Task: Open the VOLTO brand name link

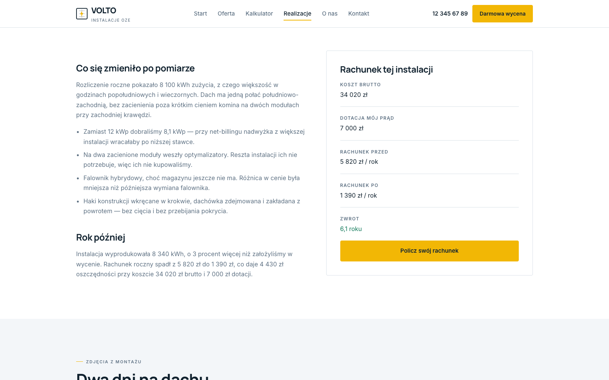Action: coord(104,11)
